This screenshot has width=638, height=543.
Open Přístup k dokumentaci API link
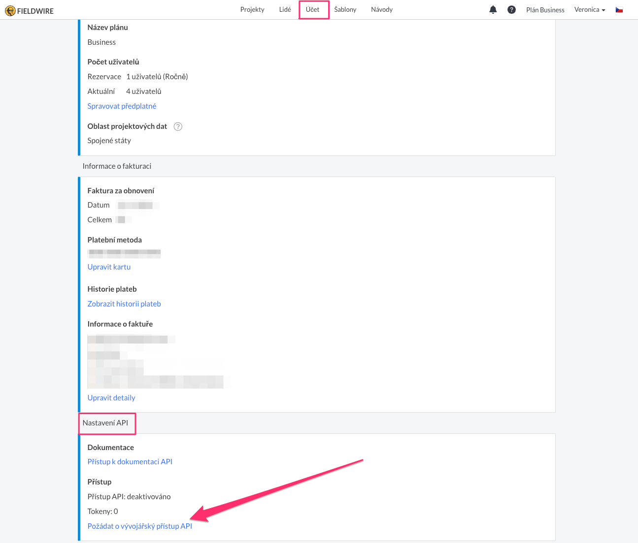[x=130, y=462]
